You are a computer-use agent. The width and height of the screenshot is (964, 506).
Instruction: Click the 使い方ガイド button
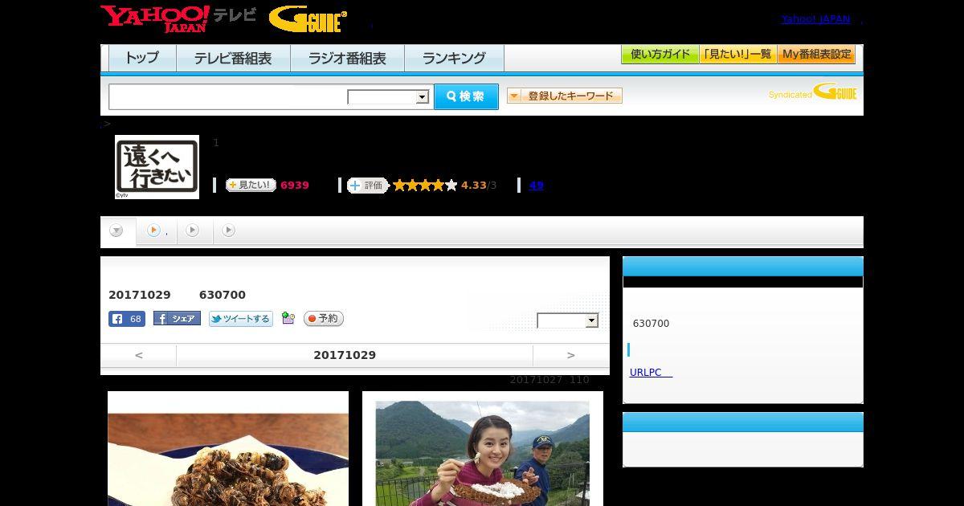pos(660,55)
